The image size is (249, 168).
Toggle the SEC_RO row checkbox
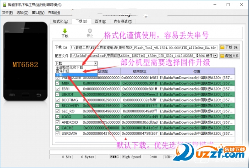coord(58,111)
